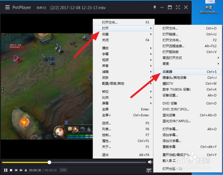Choose 打开远程连接... Alt+F12
The width and height of the screenshot is (223, 175).
coord(188,46)
